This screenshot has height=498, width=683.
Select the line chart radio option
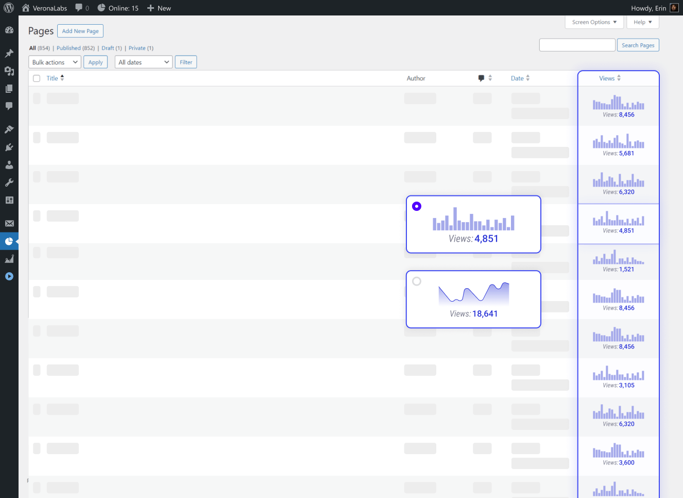pos(417,281)
